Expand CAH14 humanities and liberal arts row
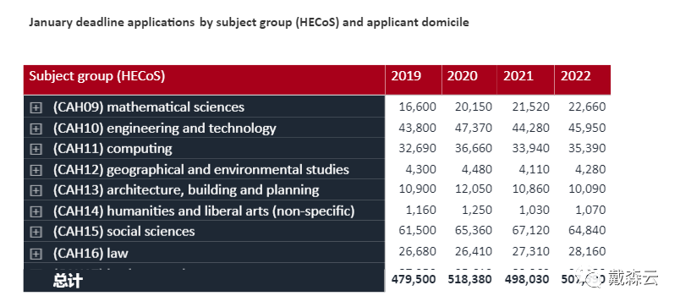The height and width of the screenshot is (307, 680). pyautogui.click(x=36, y=211)
